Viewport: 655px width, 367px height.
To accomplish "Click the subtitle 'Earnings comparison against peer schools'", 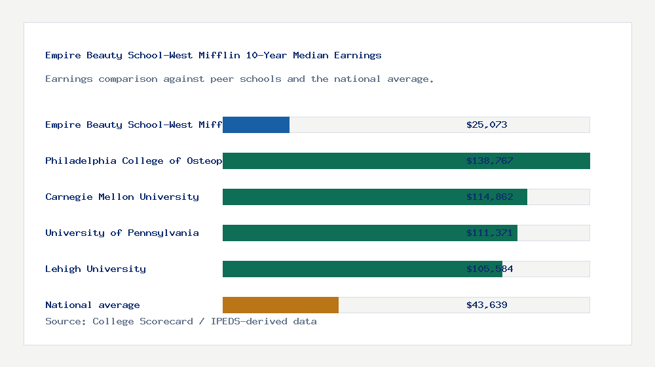I will [x=239, y=79].
